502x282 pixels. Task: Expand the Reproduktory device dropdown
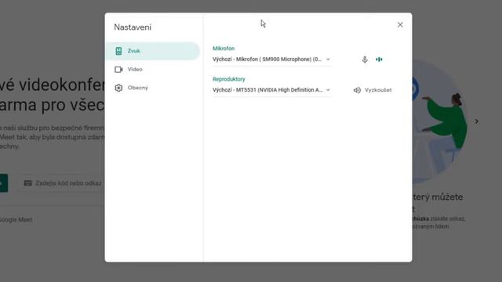pos(272,90)
